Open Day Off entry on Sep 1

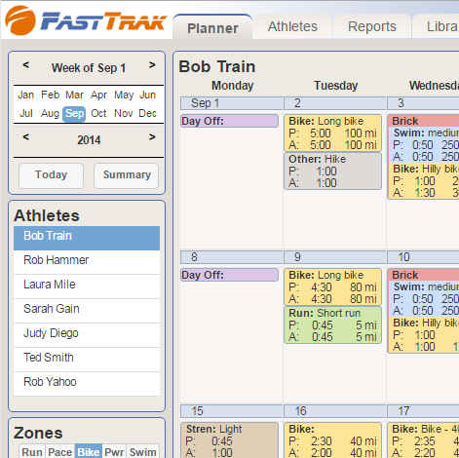[229, 121]
